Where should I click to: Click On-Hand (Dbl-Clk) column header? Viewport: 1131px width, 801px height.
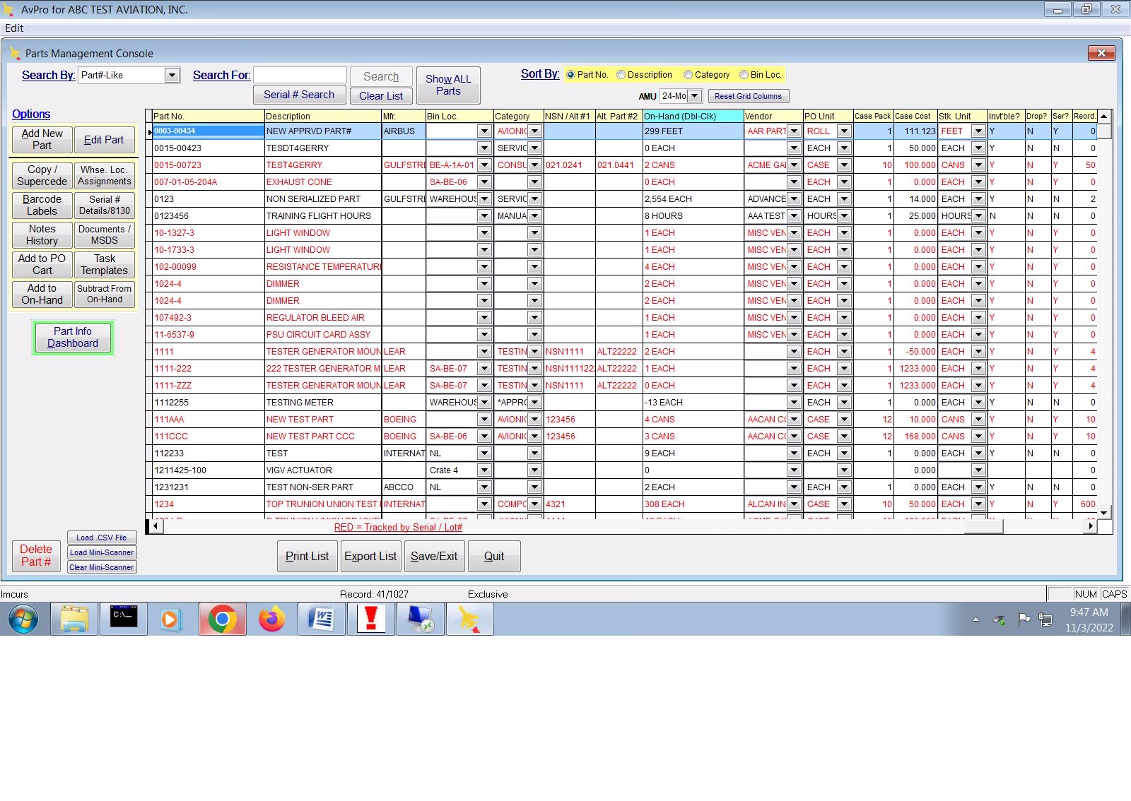tap(693, 116)
